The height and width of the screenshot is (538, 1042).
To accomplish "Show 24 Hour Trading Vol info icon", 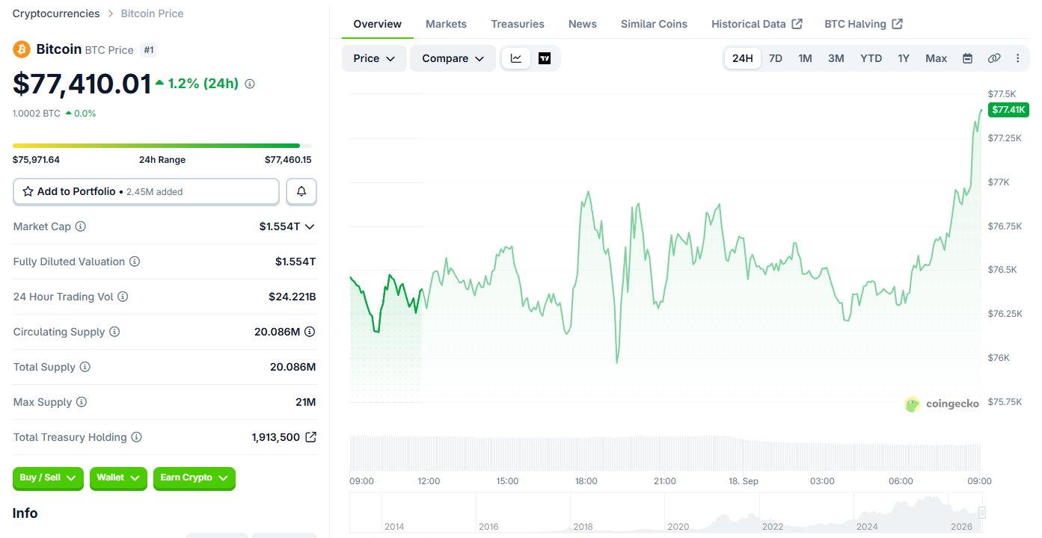I will point(123,297).
